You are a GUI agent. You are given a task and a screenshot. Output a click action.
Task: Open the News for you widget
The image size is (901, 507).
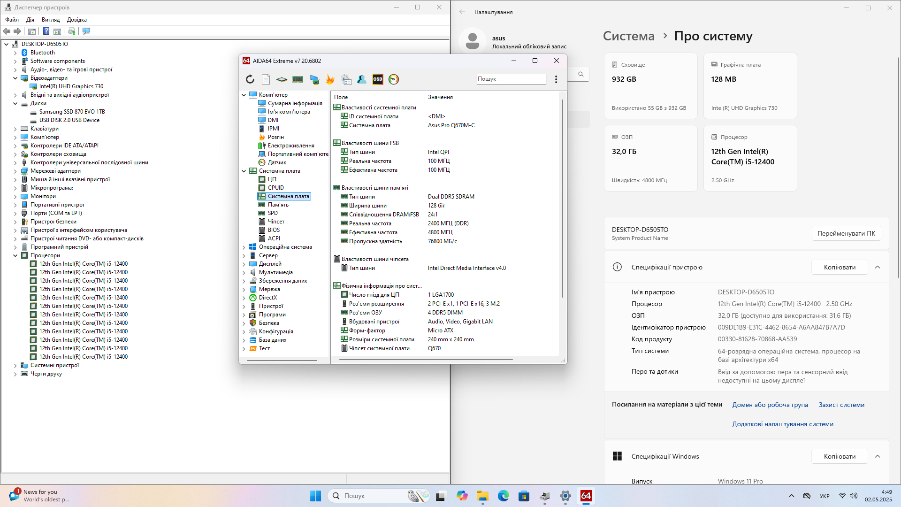(40, 496)
